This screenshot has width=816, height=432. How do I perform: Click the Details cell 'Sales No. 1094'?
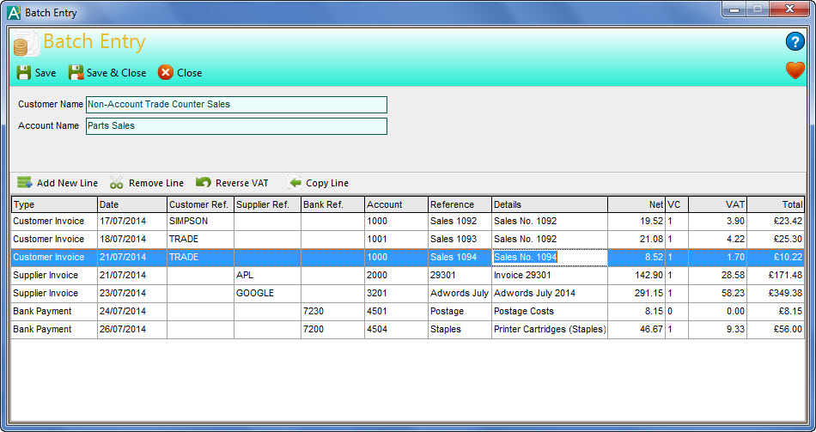click(549, 257)
